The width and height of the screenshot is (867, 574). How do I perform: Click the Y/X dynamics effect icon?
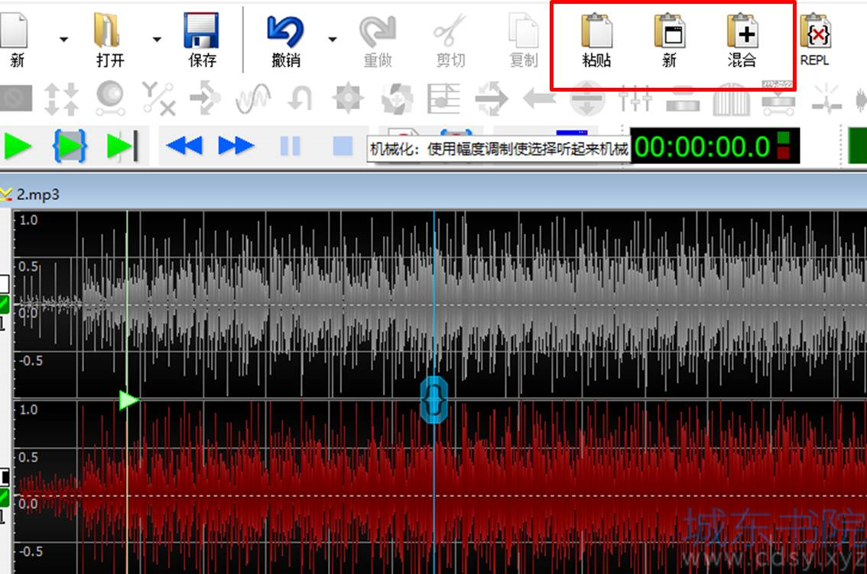(x=158, y=98)
